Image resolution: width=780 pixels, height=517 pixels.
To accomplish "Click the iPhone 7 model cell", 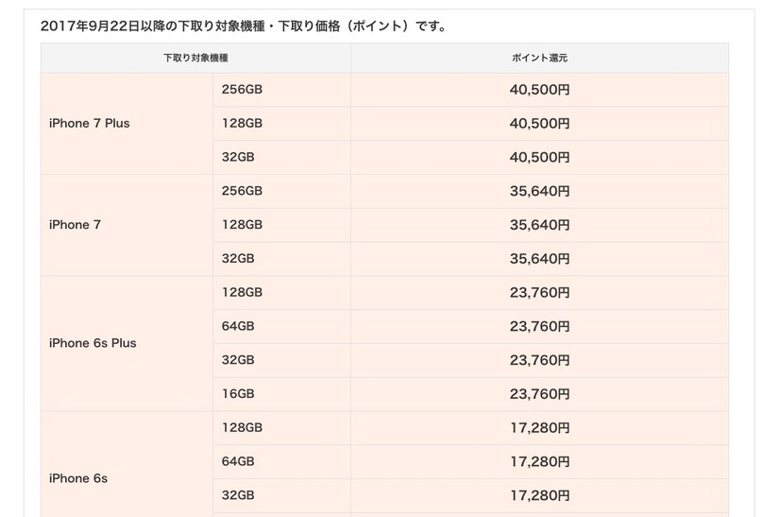I will (x=127, y=225).
